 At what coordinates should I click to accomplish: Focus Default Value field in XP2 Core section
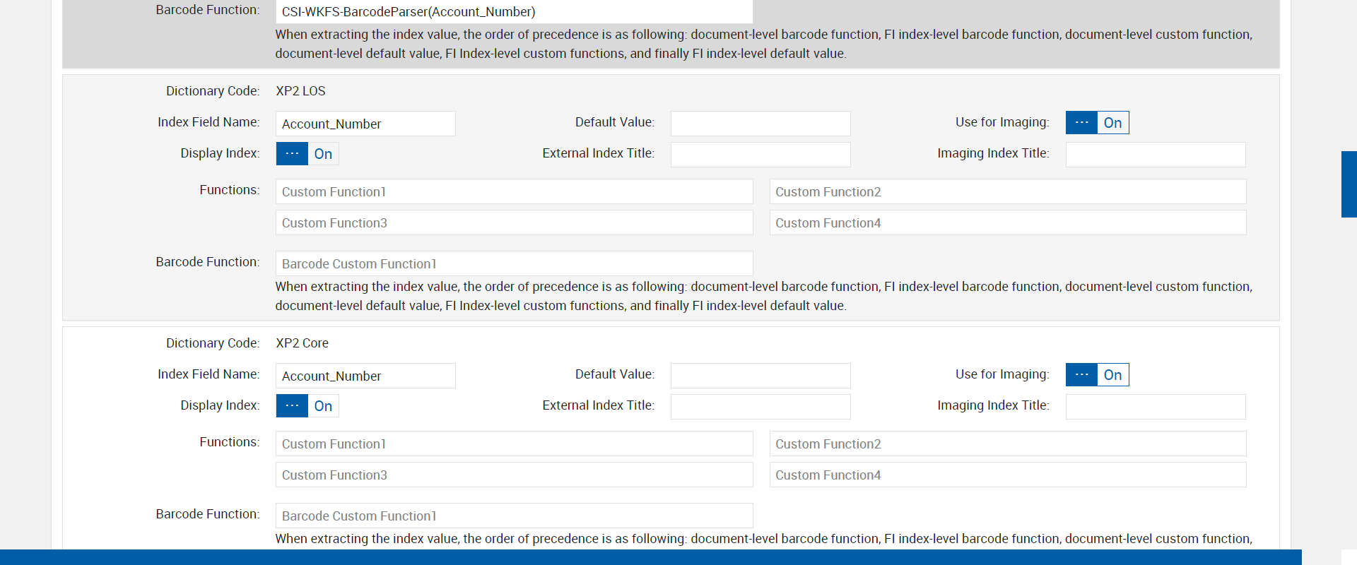(x=760, y=376)
